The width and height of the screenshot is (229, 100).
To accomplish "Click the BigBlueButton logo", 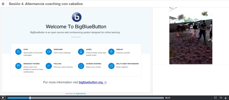I will pyautogui.click(x=77, y=17).
